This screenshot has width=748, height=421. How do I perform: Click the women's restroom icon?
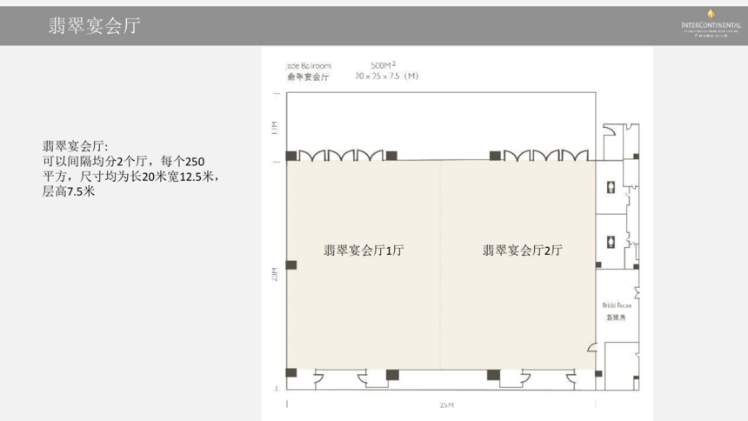(x=611, y=242)
